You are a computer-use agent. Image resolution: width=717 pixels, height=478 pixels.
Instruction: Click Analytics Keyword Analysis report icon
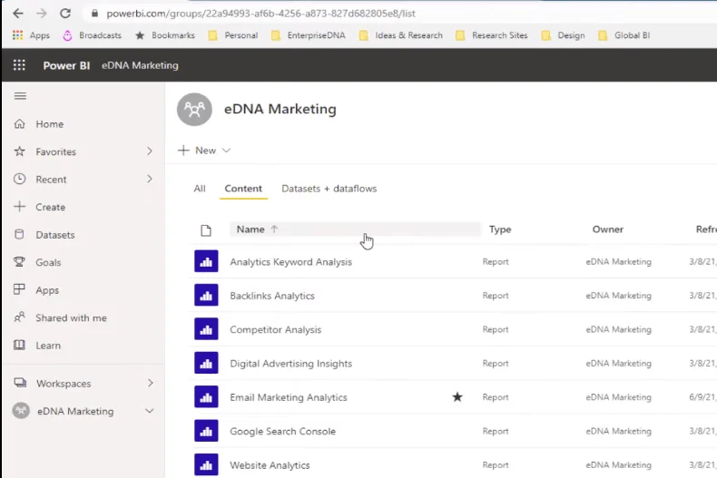[x=206, y=261]
